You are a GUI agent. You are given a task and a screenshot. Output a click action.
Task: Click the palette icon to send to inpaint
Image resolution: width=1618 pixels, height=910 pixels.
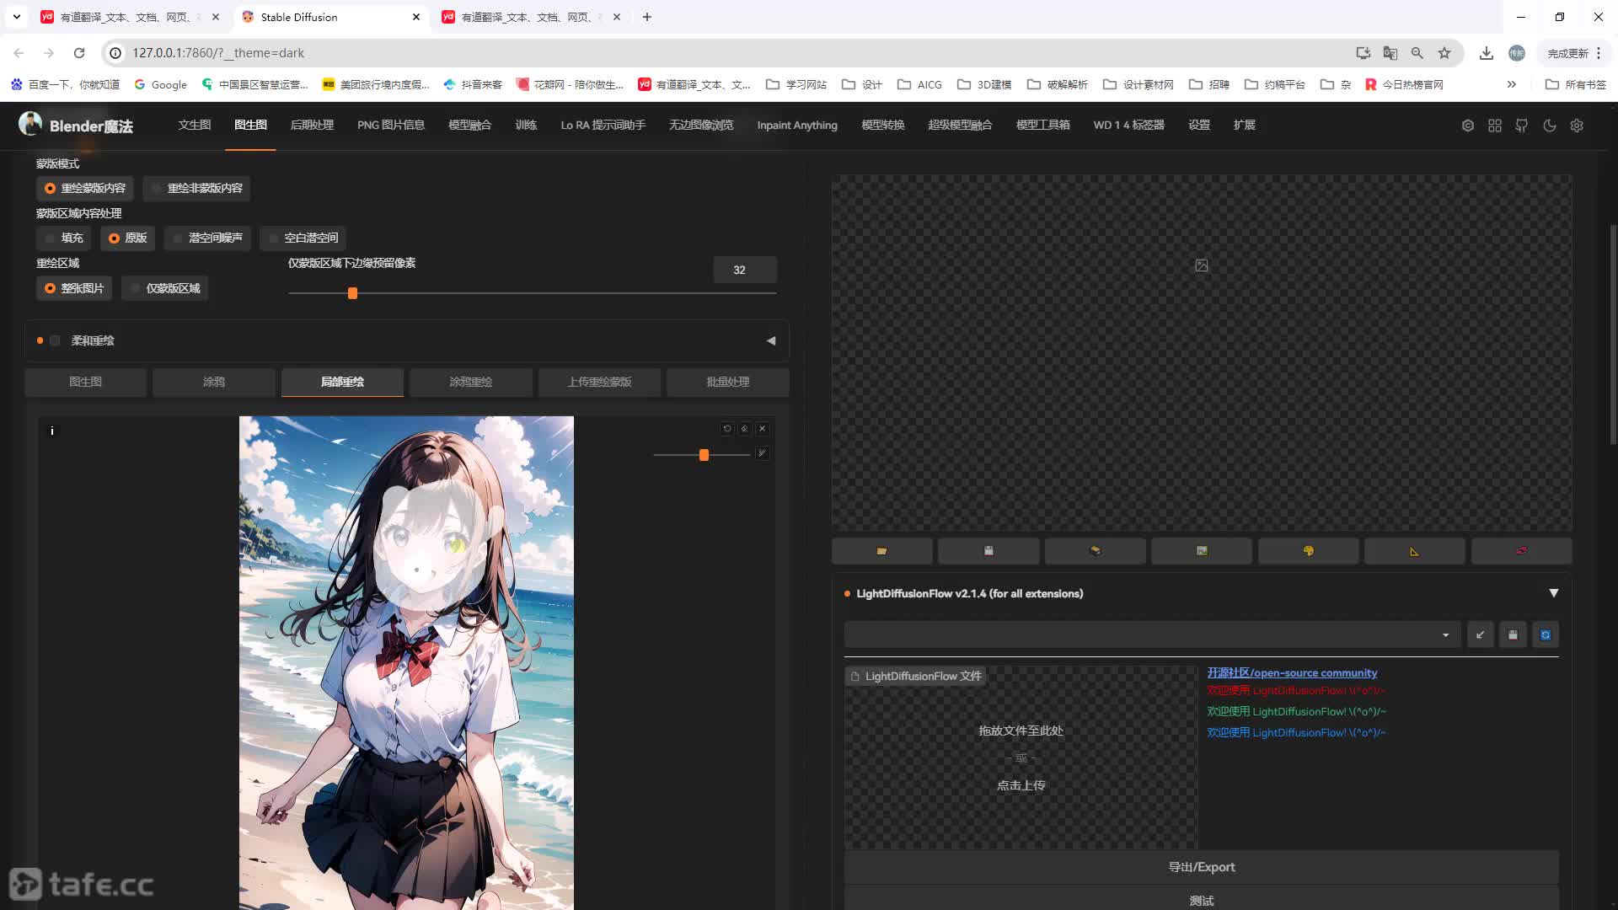pyautogui.click(x=1308, y=551)
